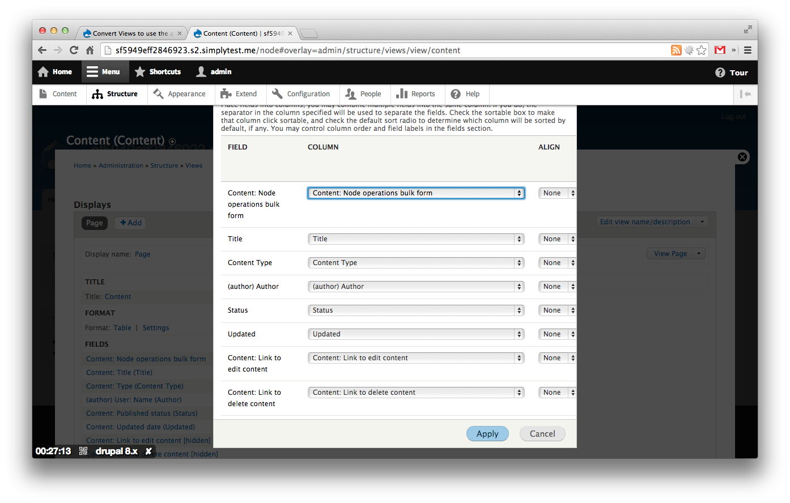Open Reports admin section
The width and height of the screenshot is (790, 503).
click(415, 94)
